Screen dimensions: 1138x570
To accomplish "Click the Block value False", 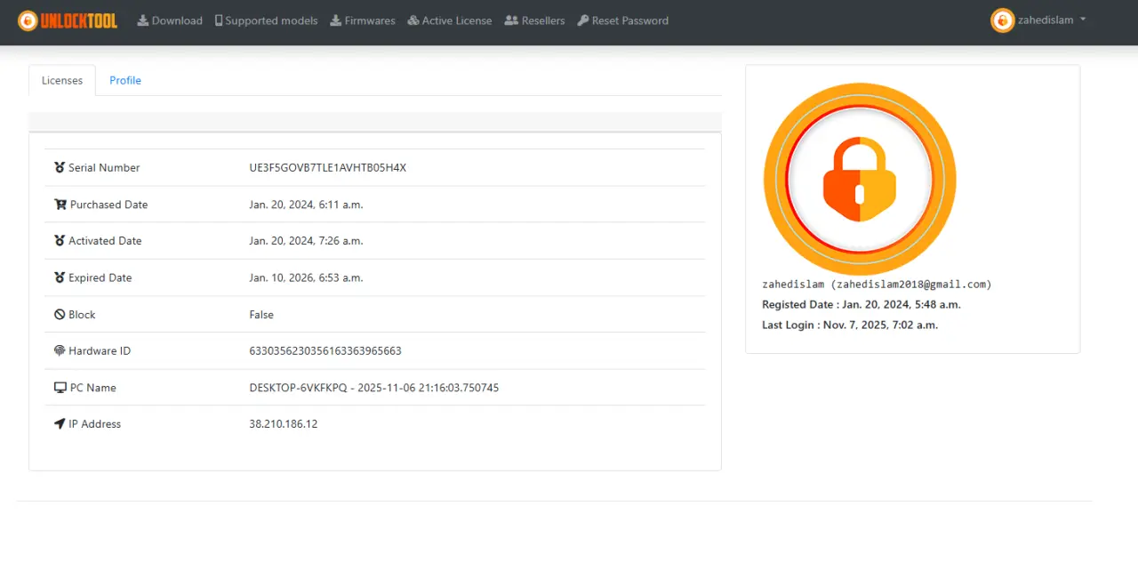I will point(261,315).
